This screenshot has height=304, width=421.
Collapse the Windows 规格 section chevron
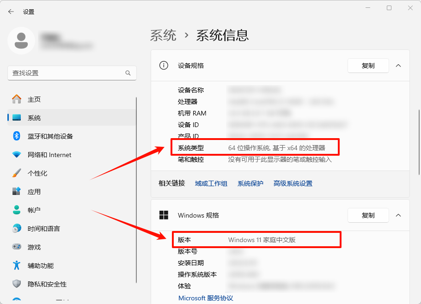point(398,215)
